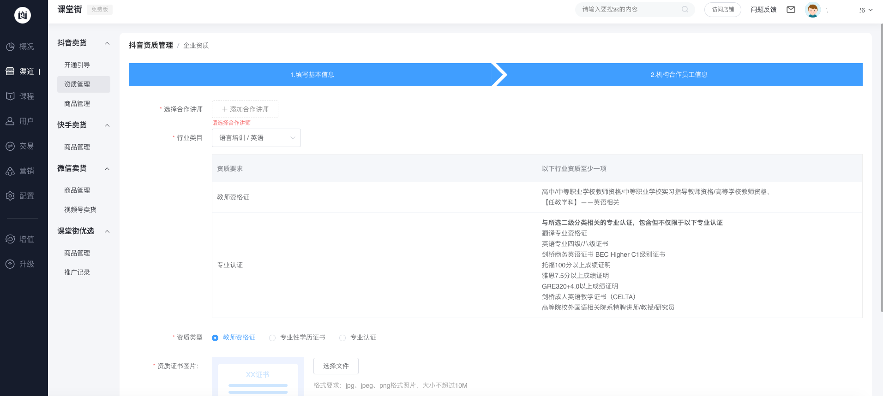This screenshot has width=883, height=396.
Task: Click 企业资质 breadcrumb text
Action: pyautogui.click(x=196, y=45)
